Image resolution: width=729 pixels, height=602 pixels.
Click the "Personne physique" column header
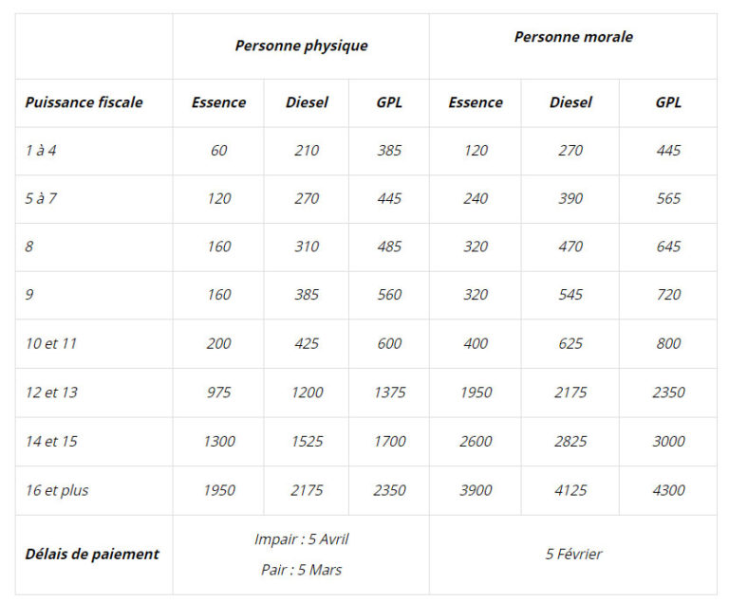pos(301,46)
